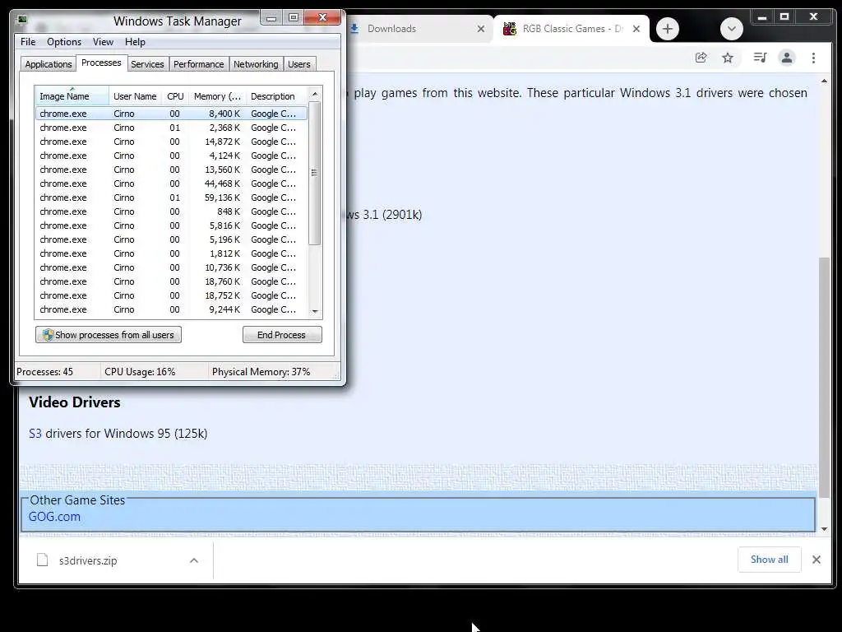Open the Help menu in Task Manager
The height and width of the screenshot is (632, 842).
[x=135, y=42]
